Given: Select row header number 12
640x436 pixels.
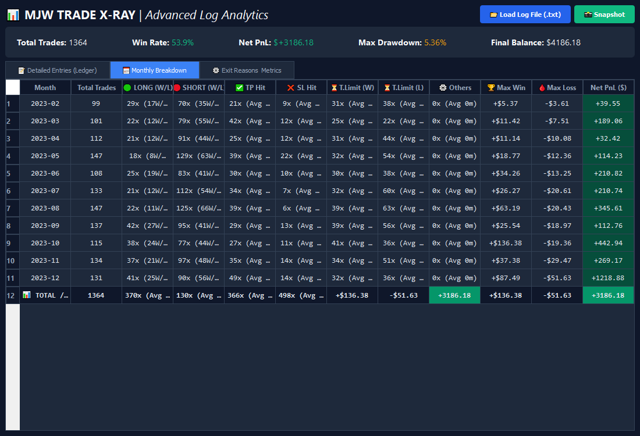Looking at the screenshot, I should [x=13, y=295].
